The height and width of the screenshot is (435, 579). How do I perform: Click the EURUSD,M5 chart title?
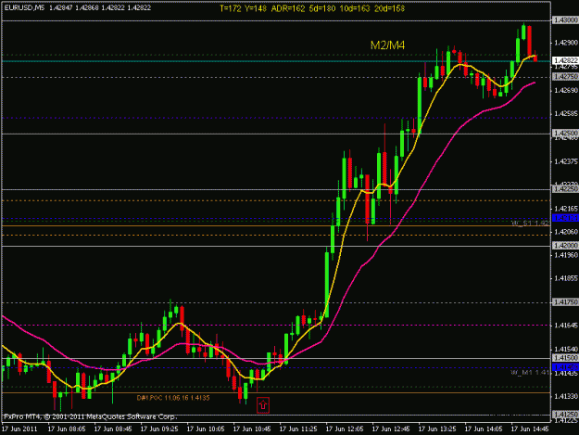[x=24, y=7]
